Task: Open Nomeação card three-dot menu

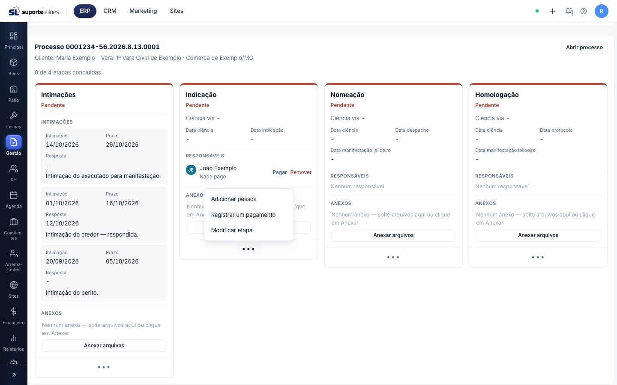Action: 393,258
